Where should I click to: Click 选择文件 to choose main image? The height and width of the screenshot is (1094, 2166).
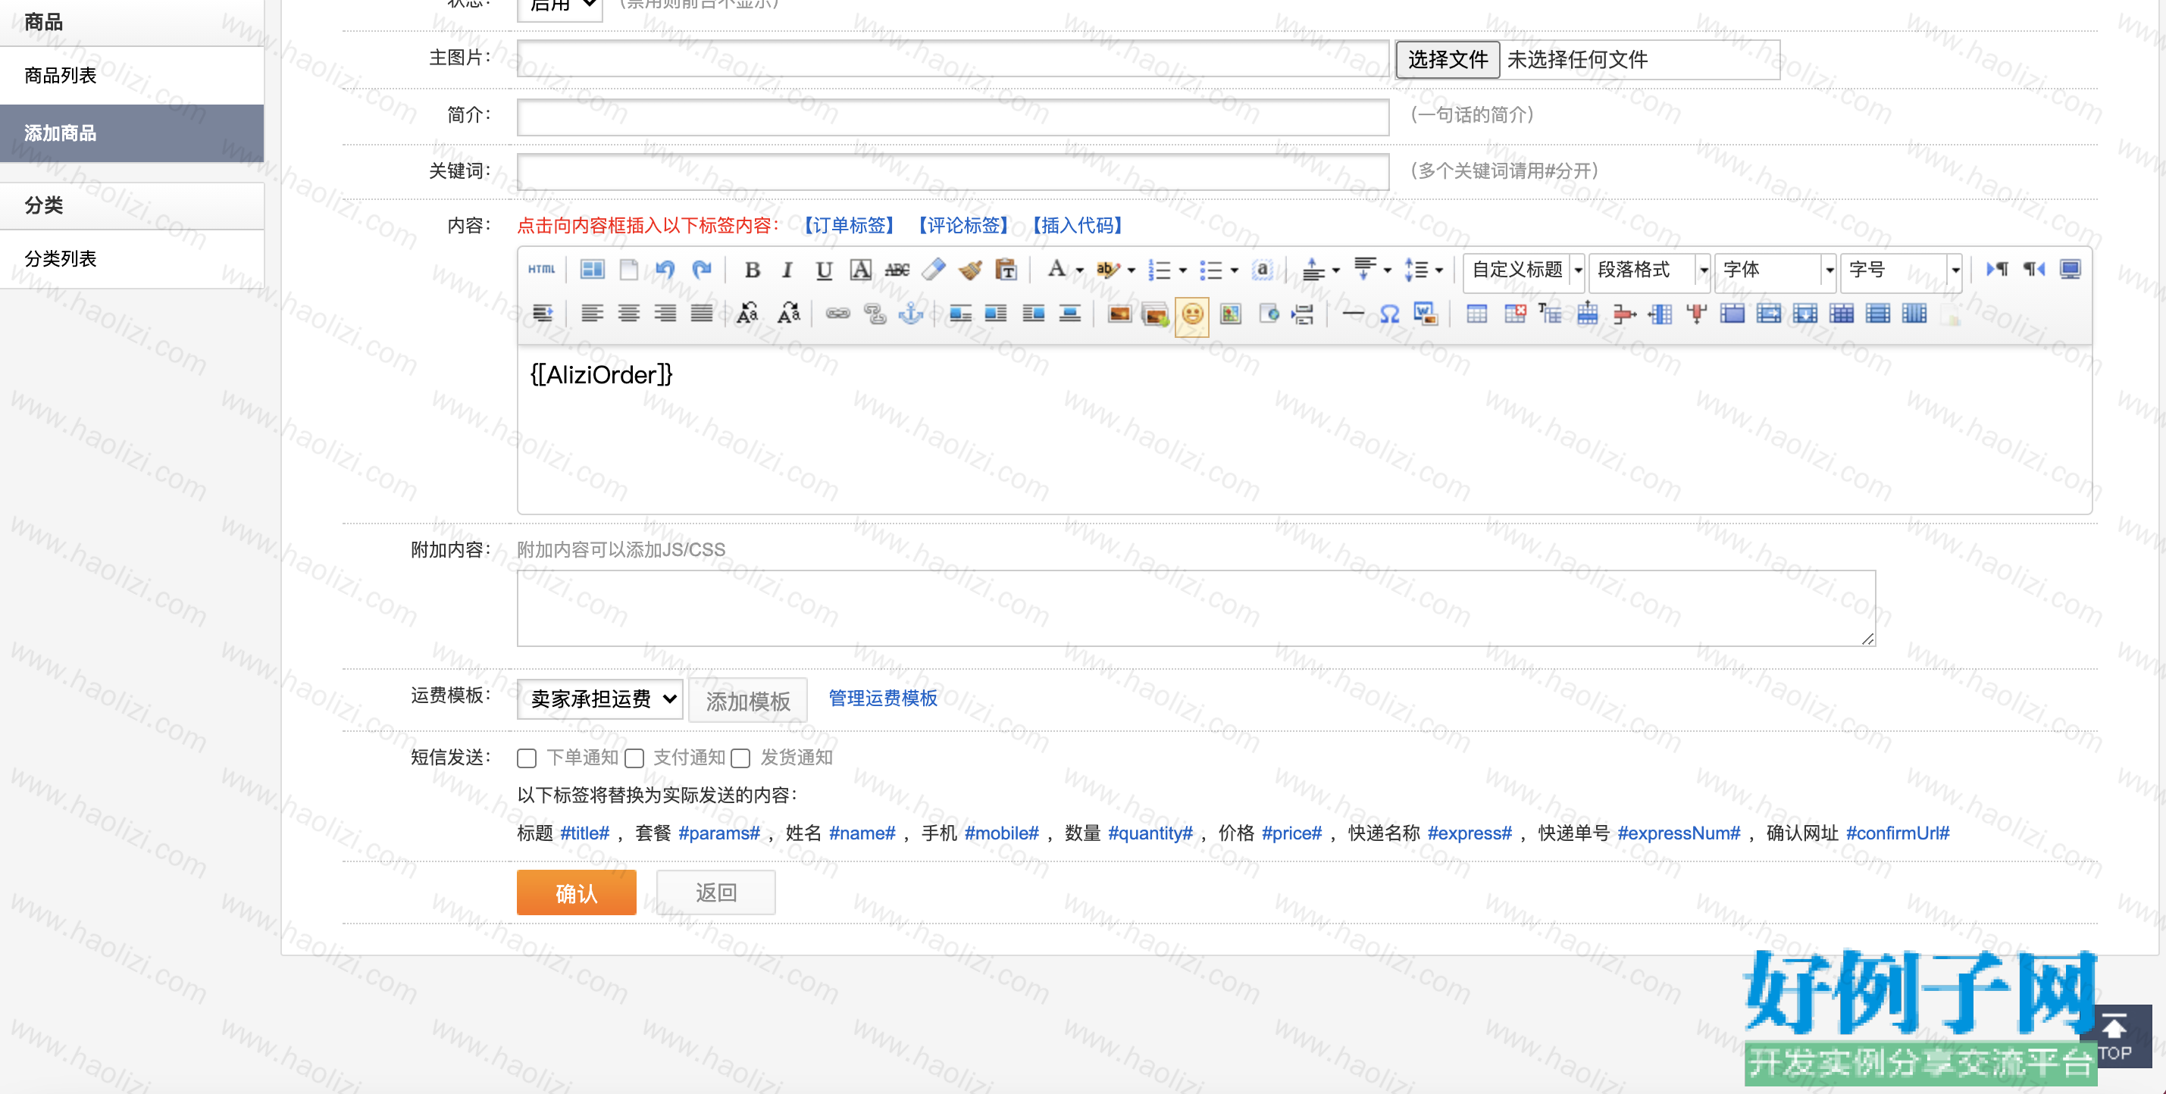coord(1447,60)
